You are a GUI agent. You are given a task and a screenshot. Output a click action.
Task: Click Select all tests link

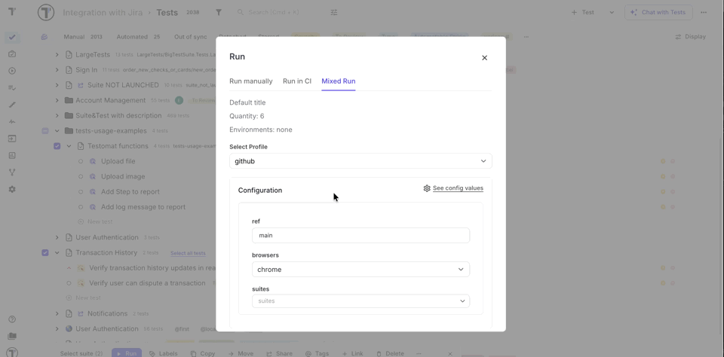point(188,253)
